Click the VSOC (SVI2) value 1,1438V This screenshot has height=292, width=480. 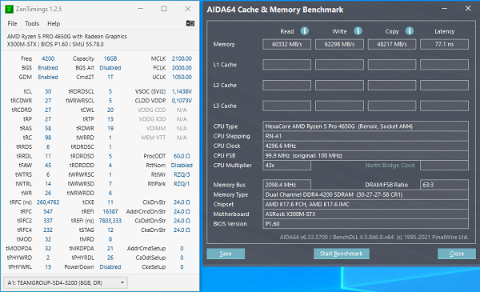[x=182, y=91]
